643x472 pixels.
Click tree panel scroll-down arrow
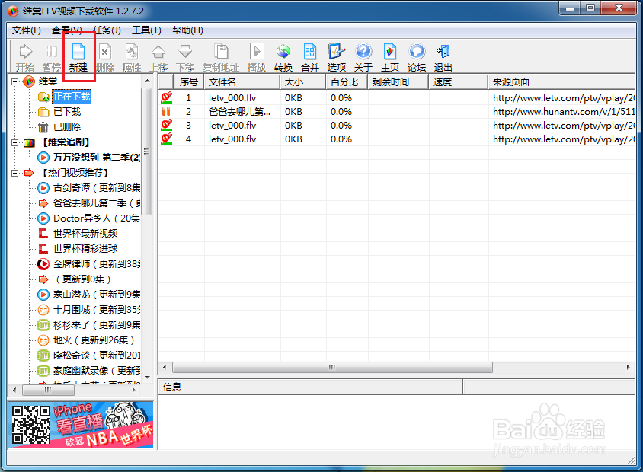[x=147, y=378]
